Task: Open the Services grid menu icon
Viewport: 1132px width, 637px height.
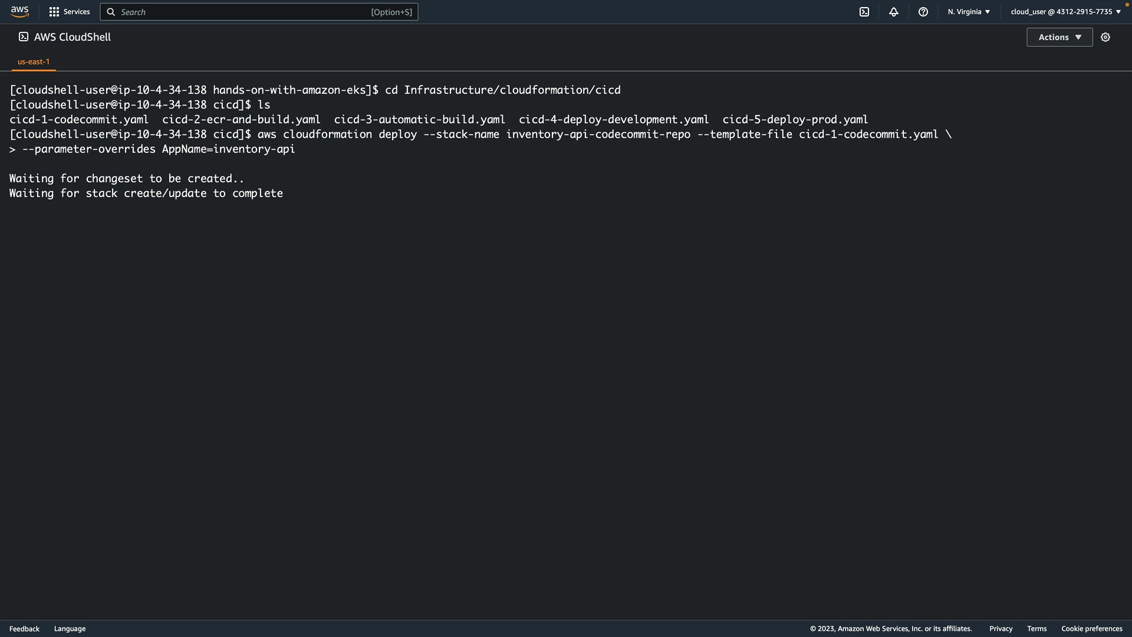Action: tap(54, 12)
